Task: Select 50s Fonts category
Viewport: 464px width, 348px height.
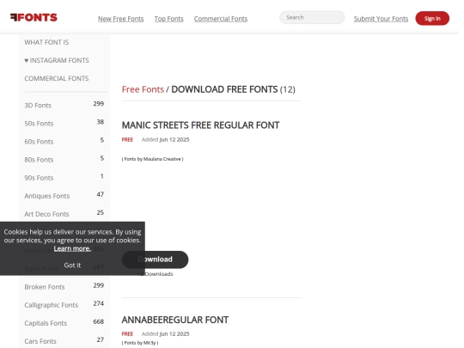Action: [39, 124]
